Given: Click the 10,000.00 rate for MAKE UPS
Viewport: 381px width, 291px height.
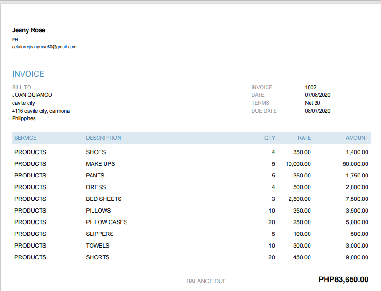Looking at the screenshot, I should tap(298, 164).
